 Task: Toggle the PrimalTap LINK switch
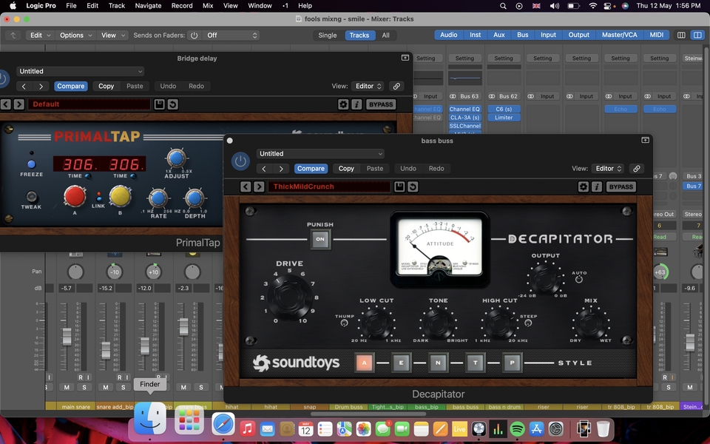pyautogui.click(x=98, y=196)
